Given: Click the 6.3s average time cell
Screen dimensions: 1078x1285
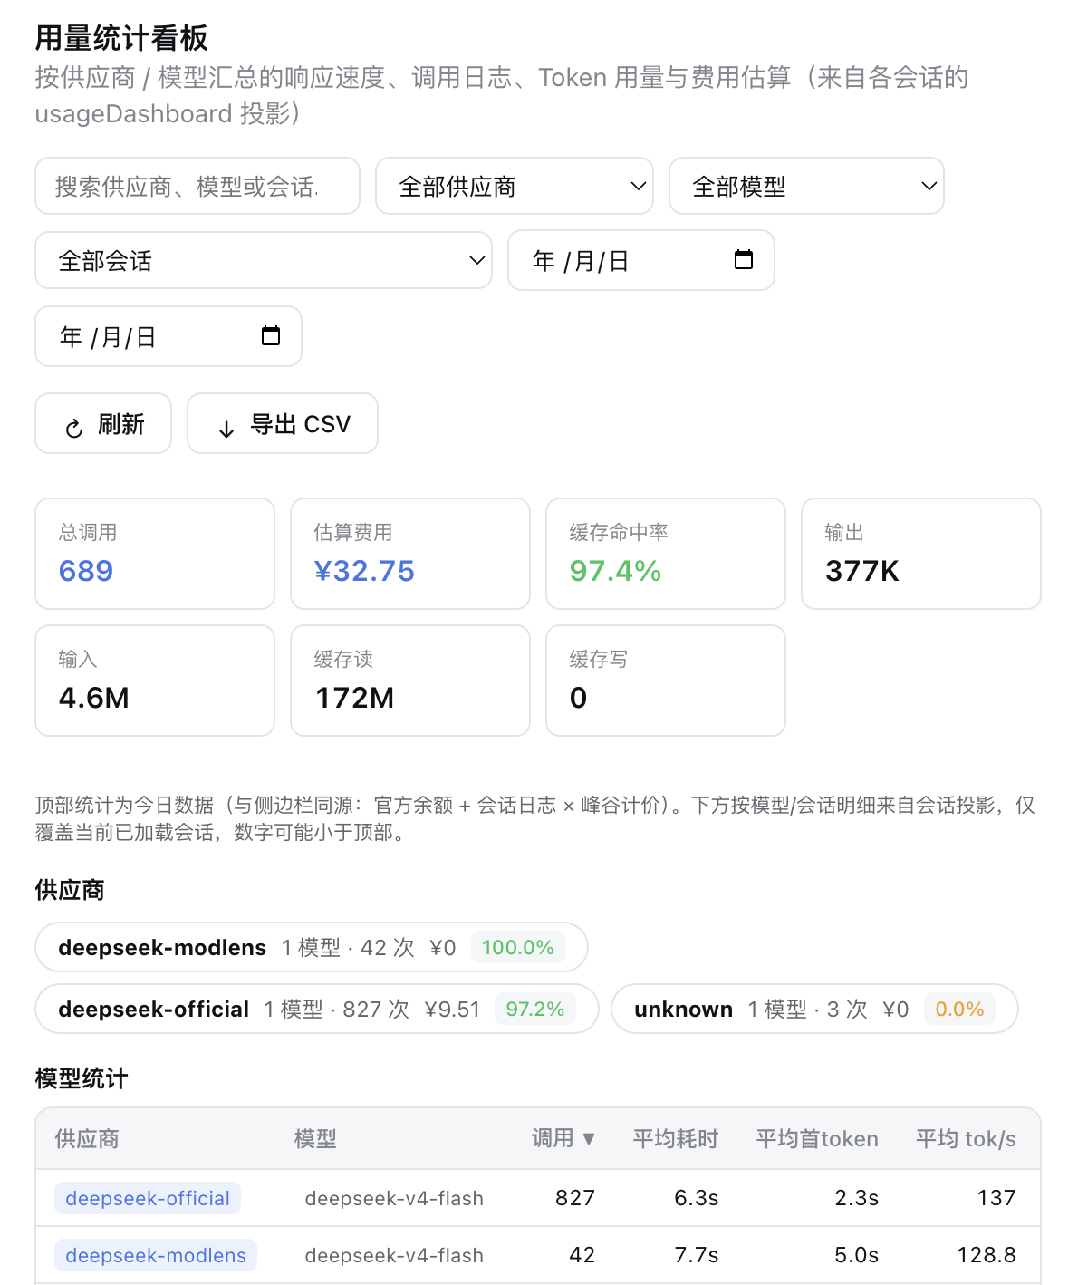Looking at the screenshot, I should pos(697,1198).
